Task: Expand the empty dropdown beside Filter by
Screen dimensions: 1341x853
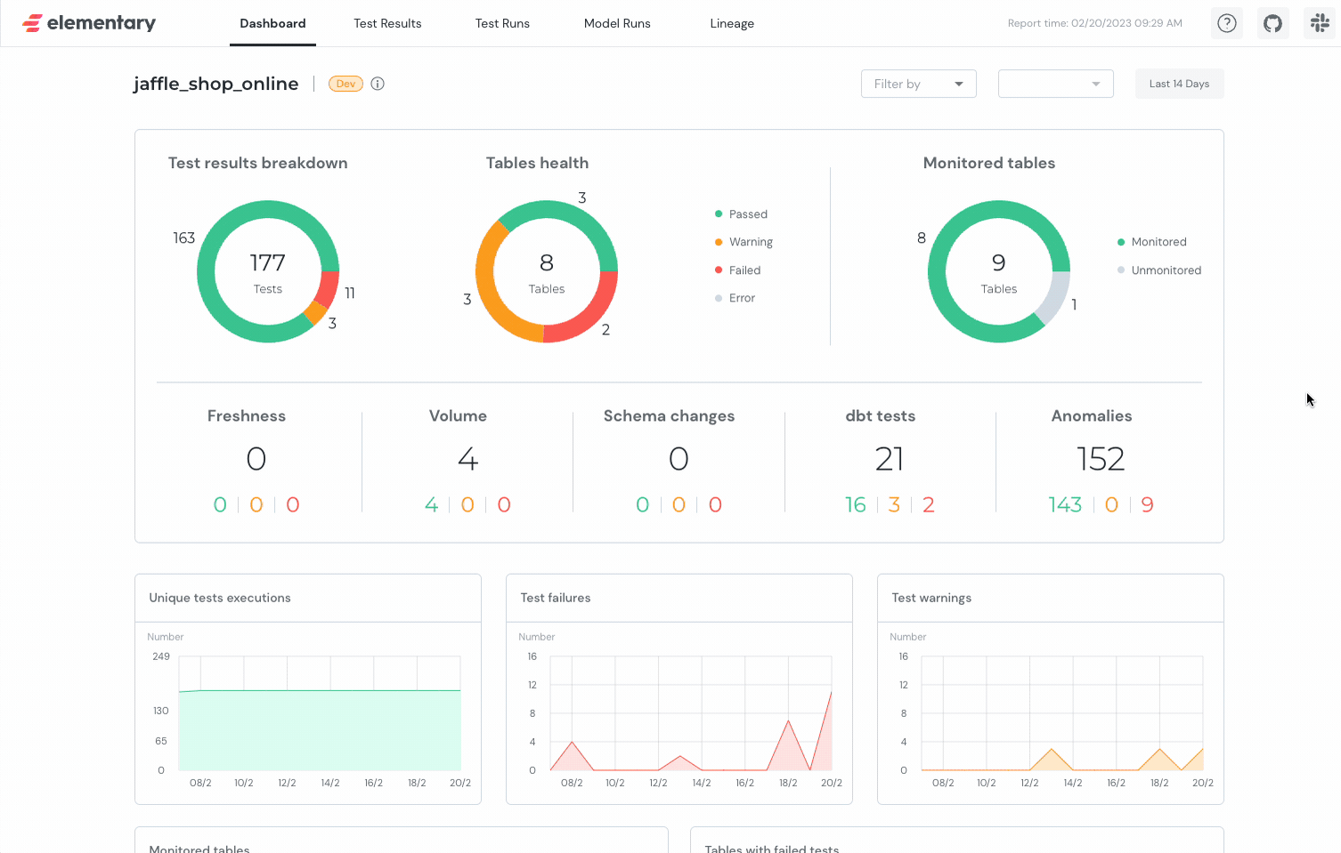Action: pyautogui.click(x=1055, y=83)
